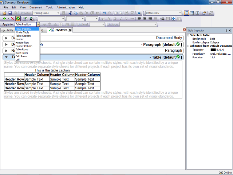Choose Header Column from the dropdown list

(27, 46)
